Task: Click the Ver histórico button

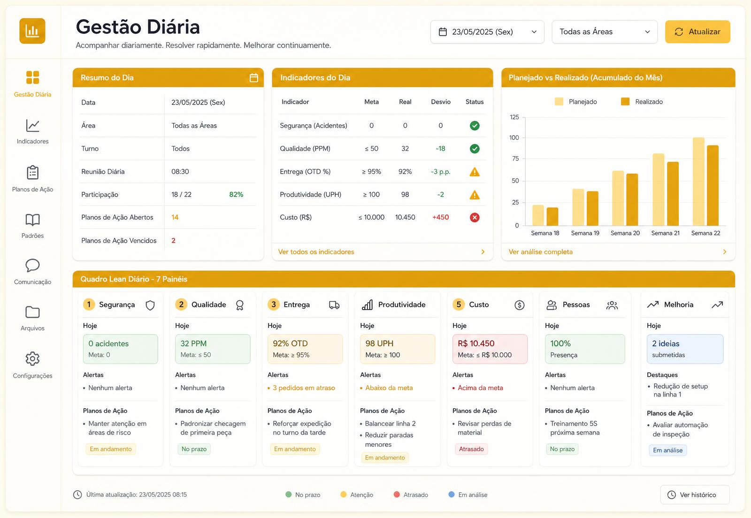Action: click(x=695, y=495)
